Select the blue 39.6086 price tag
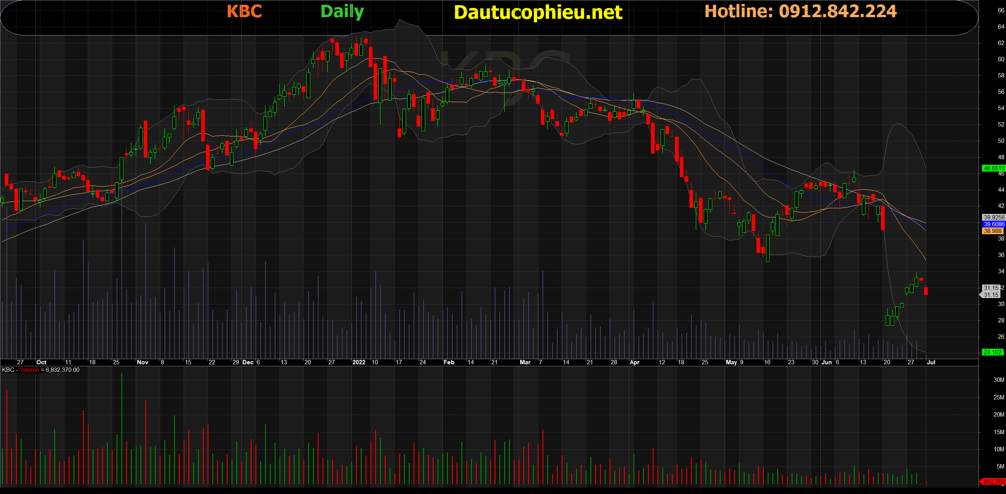The width and height of the screenshot is (1006, 494). (993, 224)
